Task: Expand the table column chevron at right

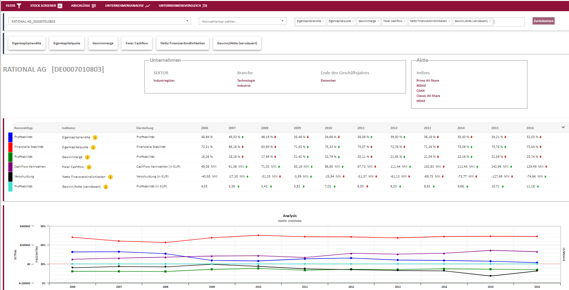Action: point(563,127)
